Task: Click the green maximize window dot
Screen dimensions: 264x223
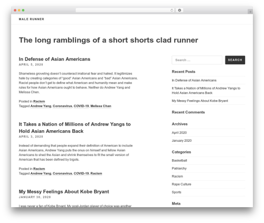Action: [23, 11]
